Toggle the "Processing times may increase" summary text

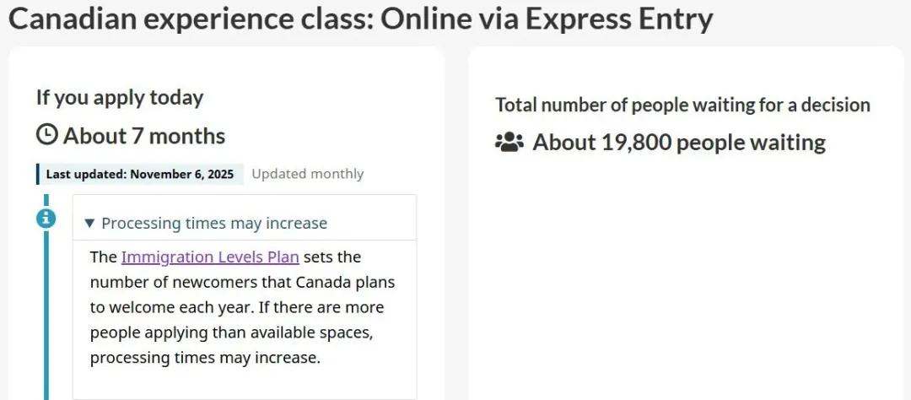click(214, 224)
